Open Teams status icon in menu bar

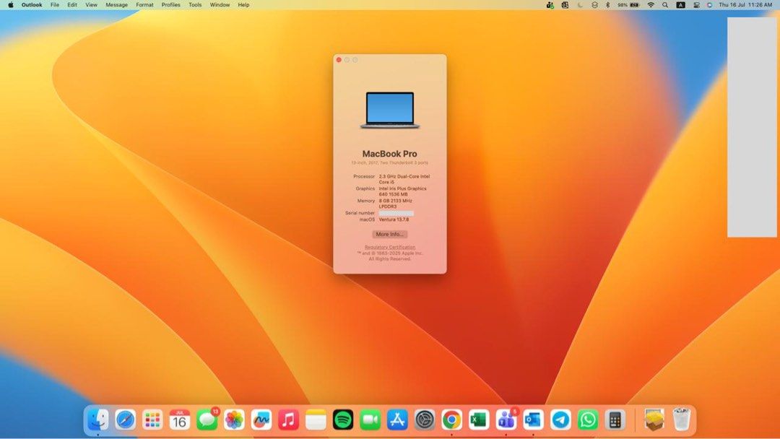(x=550, y=5)
